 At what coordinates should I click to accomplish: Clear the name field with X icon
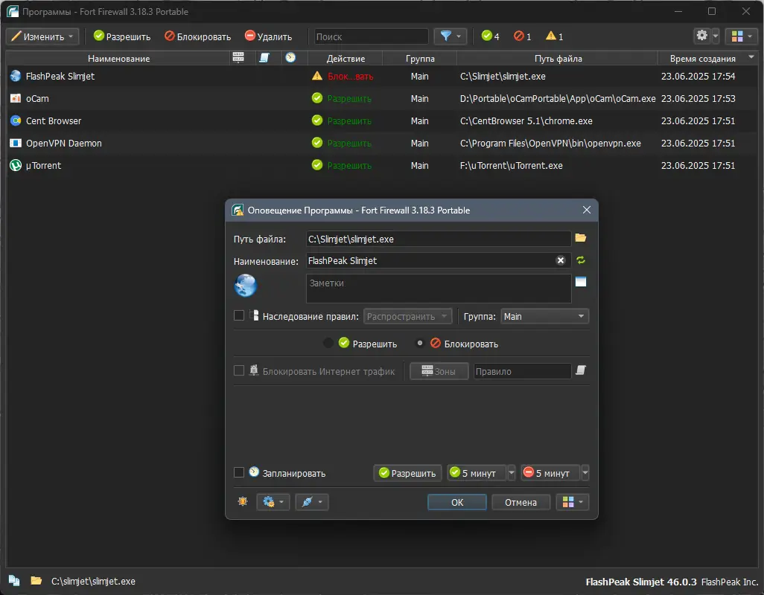pos(561,260)
